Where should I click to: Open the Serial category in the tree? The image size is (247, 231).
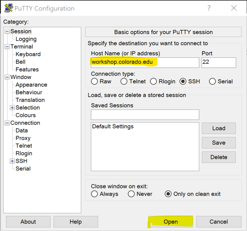coord(23,169)
